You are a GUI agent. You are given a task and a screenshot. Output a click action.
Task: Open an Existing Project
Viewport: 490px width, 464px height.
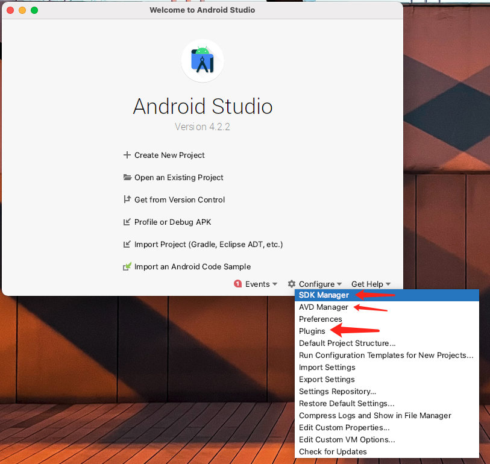pos(179,178)
